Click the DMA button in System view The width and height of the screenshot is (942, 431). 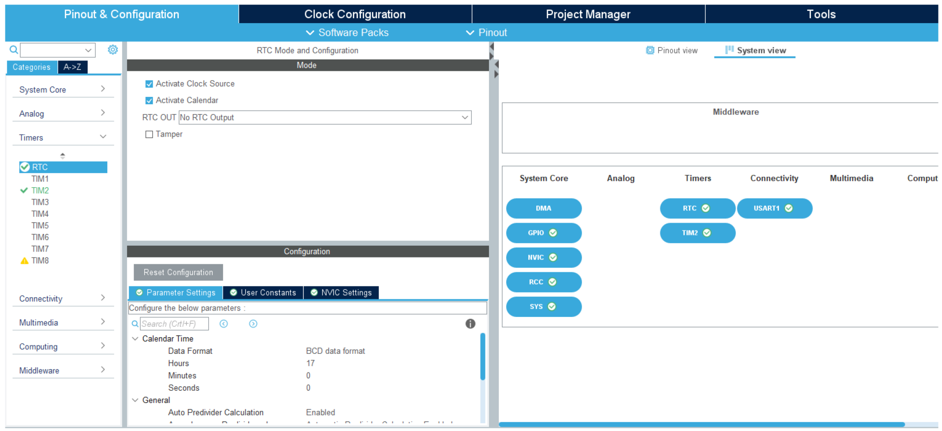click(x=544, y=208)
